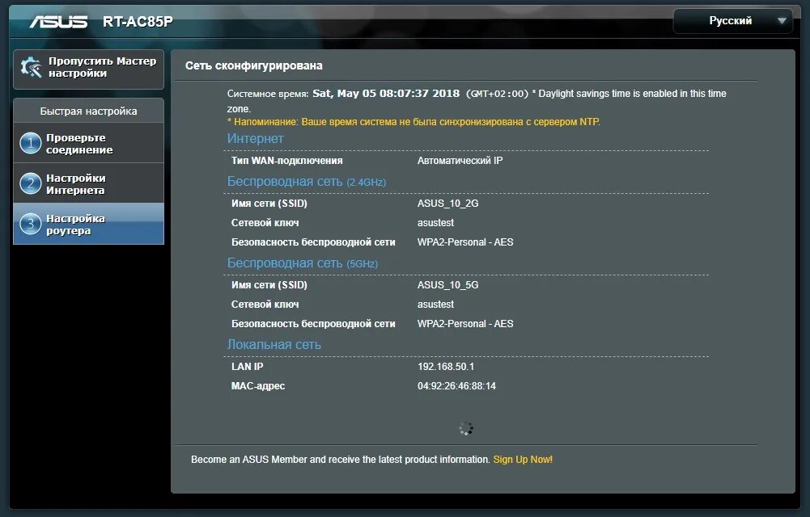Click the Sign Up Now! link

[x=523, y=458]
